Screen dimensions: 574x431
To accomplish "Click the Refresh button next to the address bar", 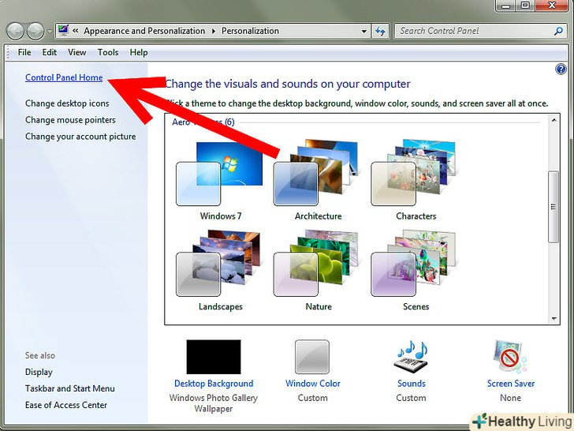I will pyautogui.click(x=380, y=31).
